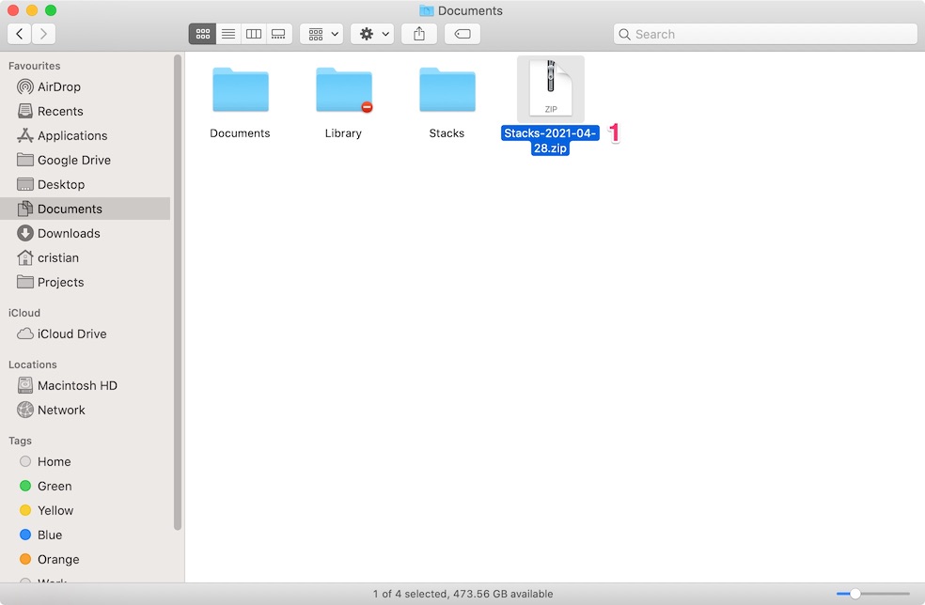Image resolution: width=925 pixels, height=605 pixels.
Task: Select Macintosh HD under Locations
Action: [x=76, y=385]
